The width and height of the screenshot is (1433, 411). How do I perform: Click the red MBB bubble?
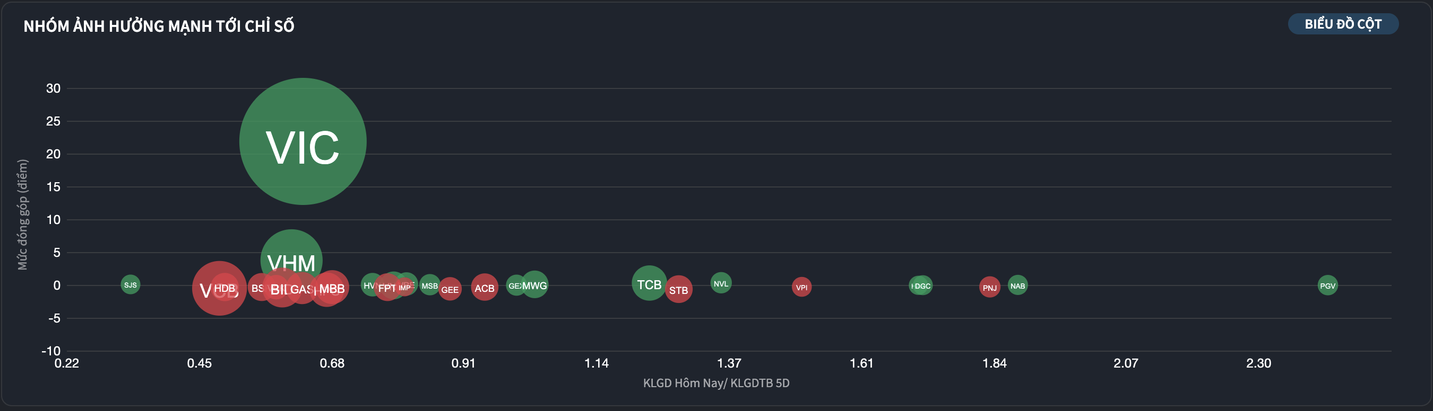click(334, 288)
